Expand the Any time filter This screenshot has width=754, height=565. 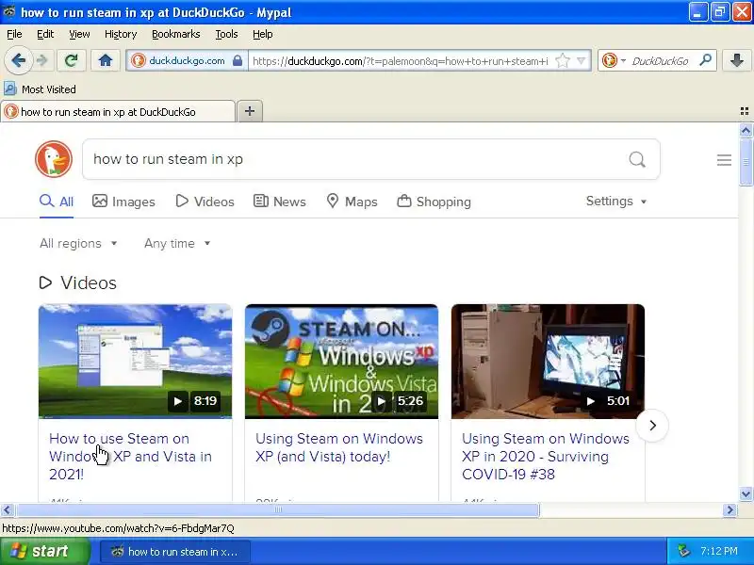tap(177, 243)
